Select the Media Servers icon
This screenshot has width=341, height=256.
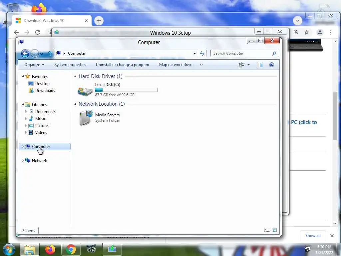[86, 118]
